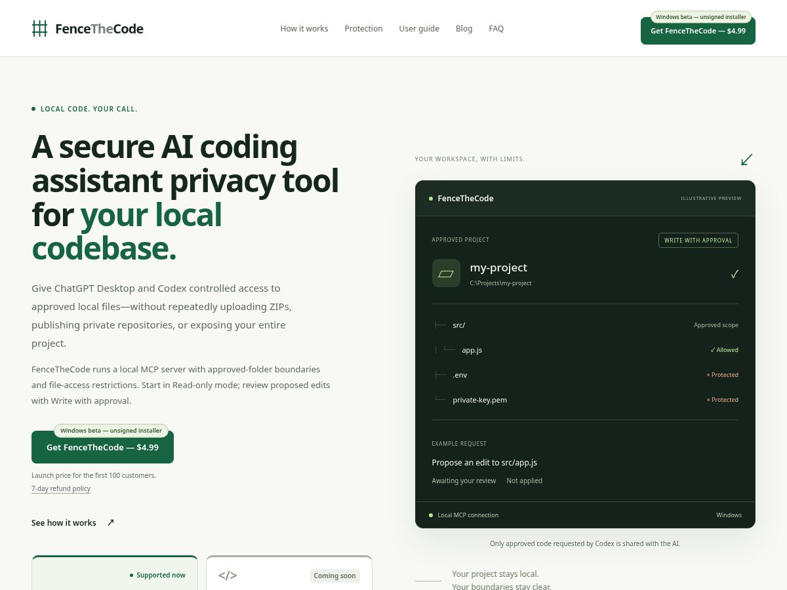The image size is (787, 590).
Task: Click the C:\Projects\my-project path text
Action: point(500,283)
